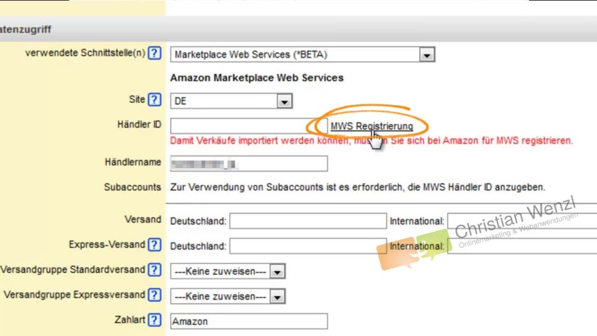Select the Zahlart field containing Amazon

[248, 321]
